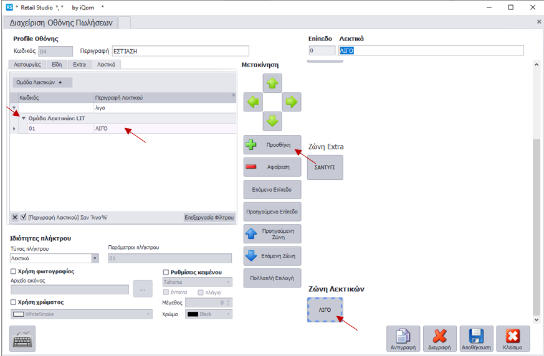
Task: Toggle the Ρυθμίσεις κειμένου checkbox
Action: 166,272
